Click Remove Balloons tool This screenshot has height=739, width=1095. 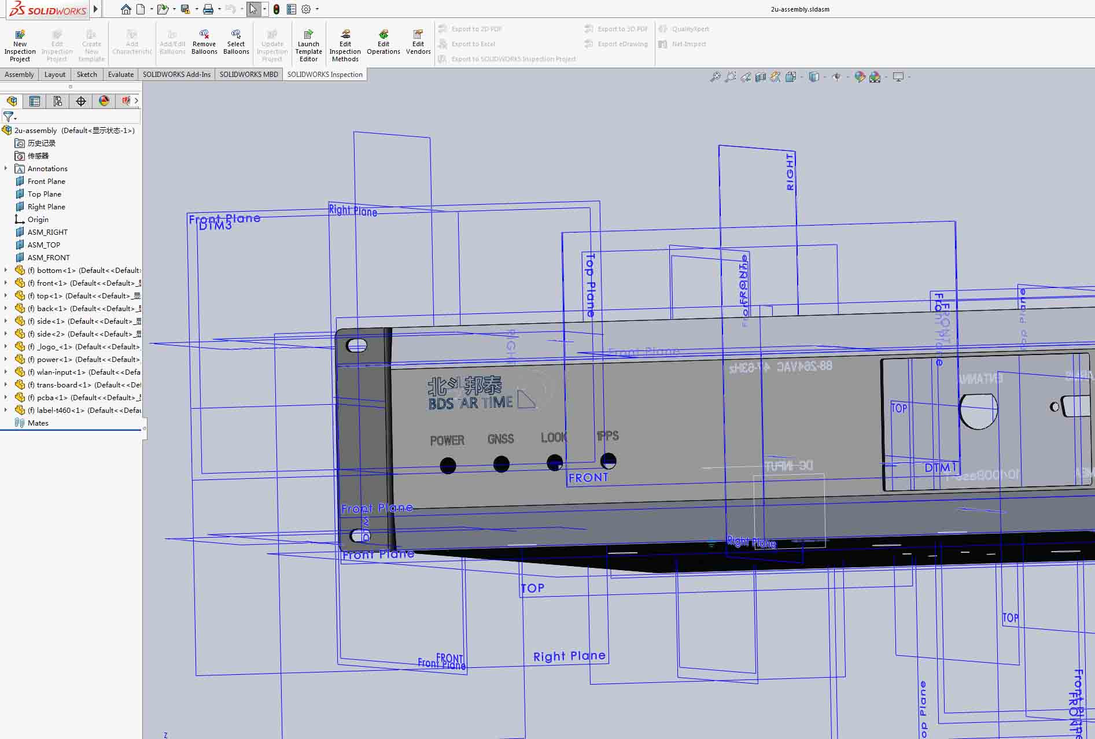point(204,42)
